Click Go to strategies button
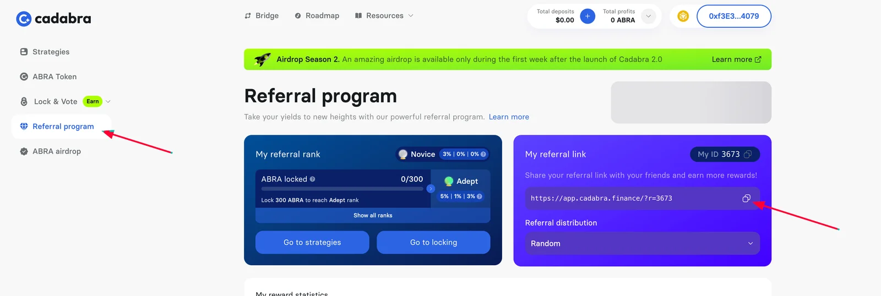 (x=312, y=242)
